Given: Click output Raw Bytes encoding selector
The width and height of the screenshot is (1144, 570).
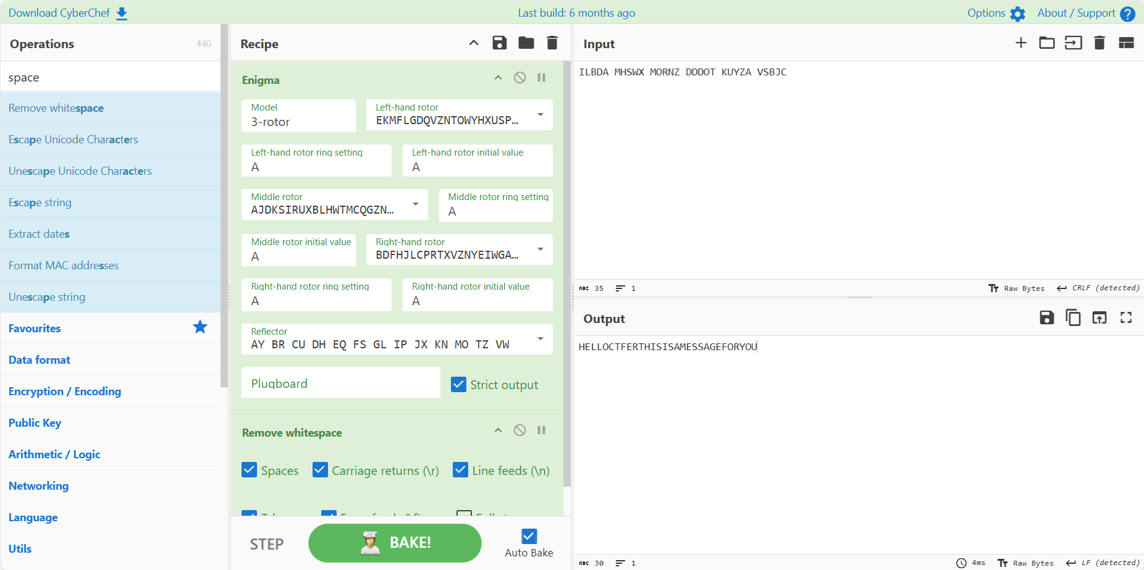Looking at the screenshot, I should click(1026, 563).
